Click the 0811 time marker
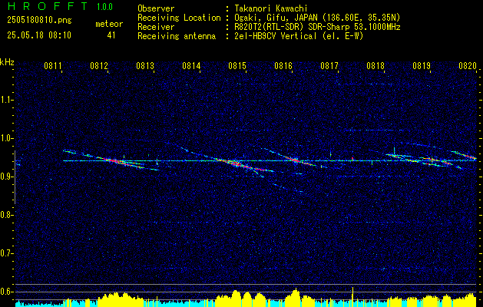Viewport: 483px width, 307px height. [x=53, y=65]
